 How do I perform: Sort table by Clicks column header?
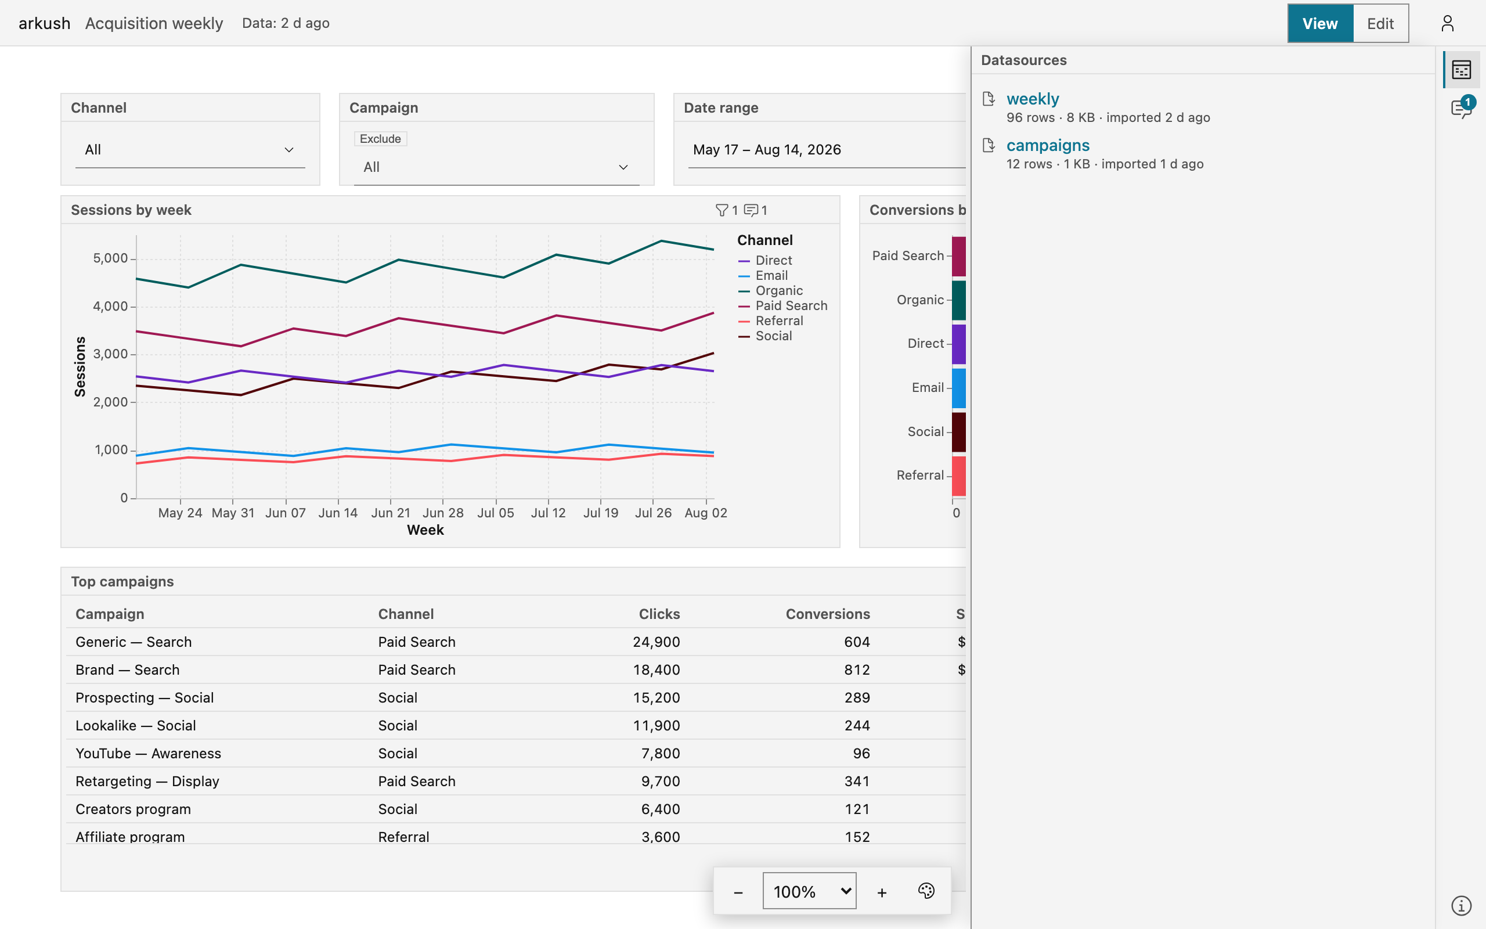point(659,614)
